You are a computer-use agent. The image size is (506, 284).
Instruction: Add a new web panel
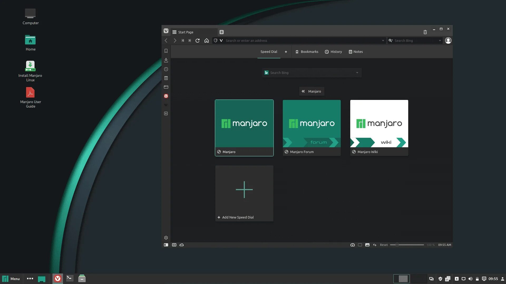[x=166, y=114]
